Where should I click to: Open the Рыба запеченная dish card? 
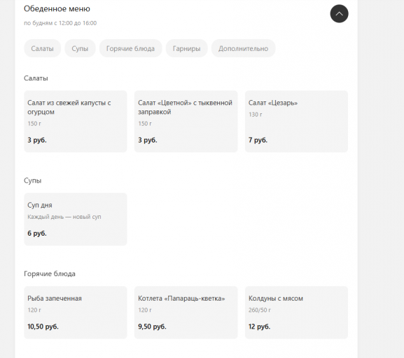point(76,312)
